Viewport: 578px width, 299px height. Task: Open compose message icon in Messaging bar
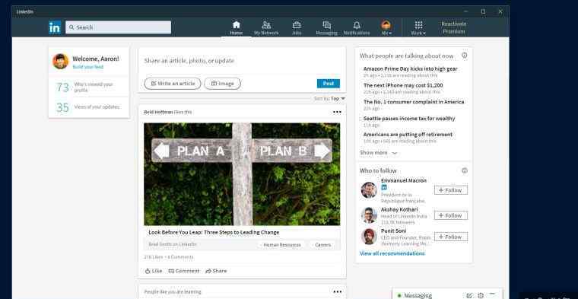pyautogui.click(x=469, y=295)
